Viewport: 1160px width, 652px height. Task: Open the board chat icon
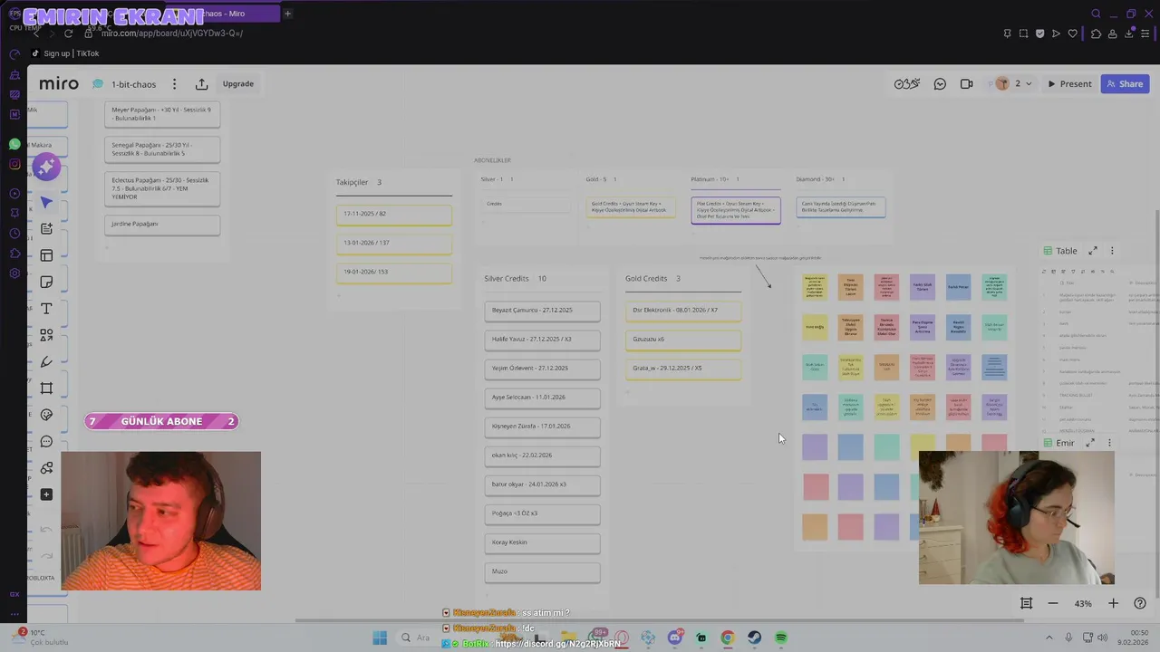coord(940,84)
